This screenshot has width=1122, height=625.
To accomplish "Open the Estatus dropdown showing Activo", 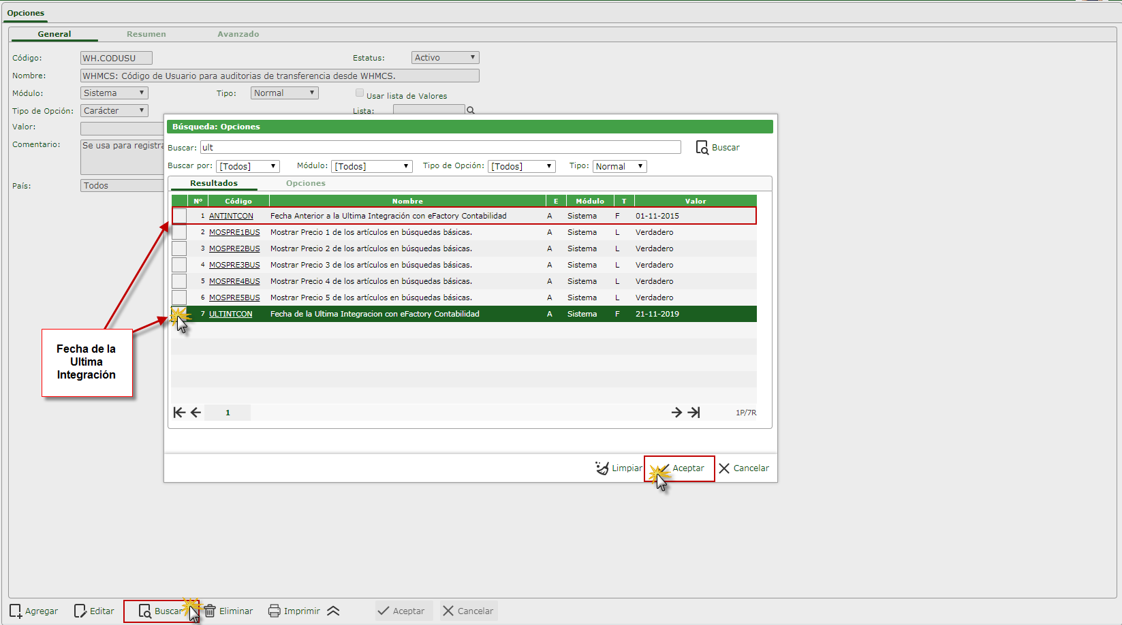I will (x=445, y=58).
